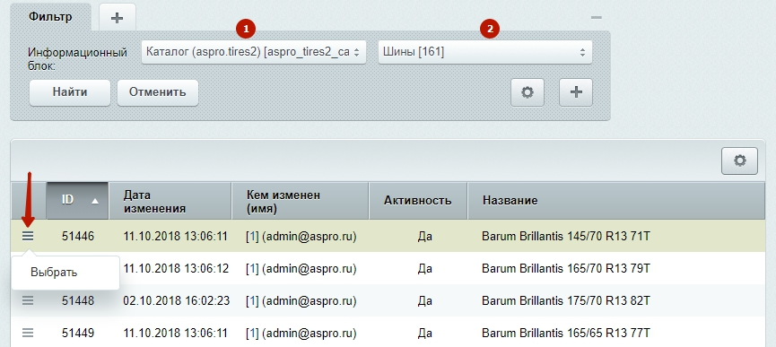Open user link [1] in row 51449
The height and width of the screenshot is (347, 776).
[252, 333]
